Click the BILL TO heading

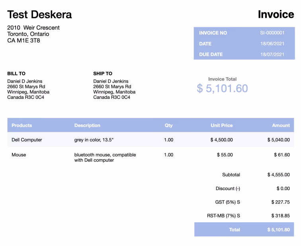[16, 73]
